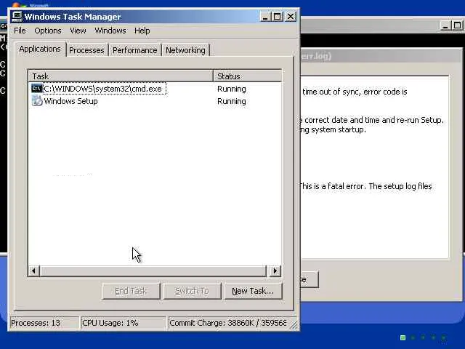Image resolution: width=465 pixels, height=349 pixels.
Task: Click the New Task... button
Action: (x=253, y=291)
